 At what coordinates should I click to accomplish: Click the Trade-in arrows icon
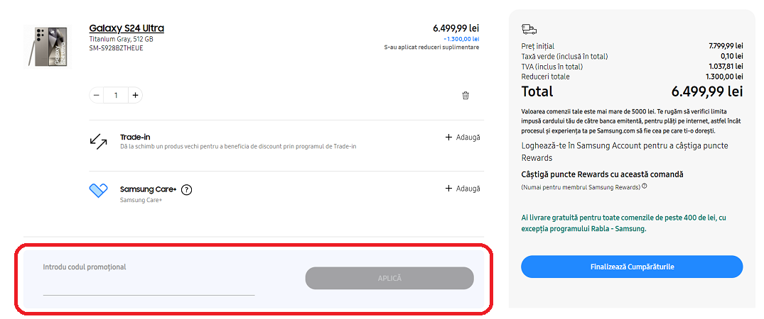pos(98,140)
